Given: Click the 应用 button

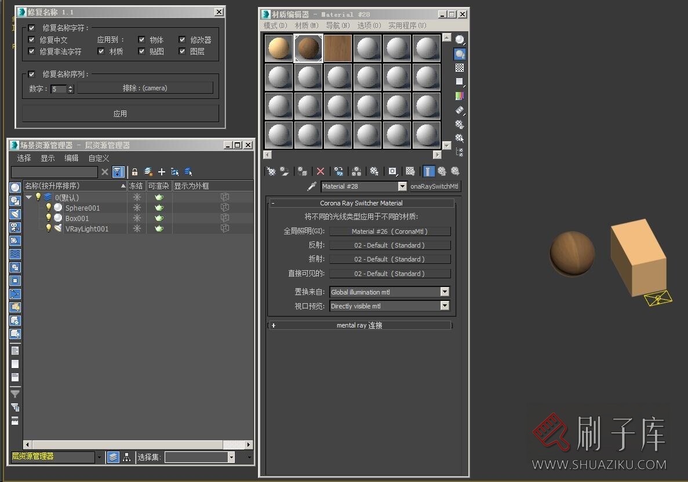Looking at the screenshot, I should [120, 113].
